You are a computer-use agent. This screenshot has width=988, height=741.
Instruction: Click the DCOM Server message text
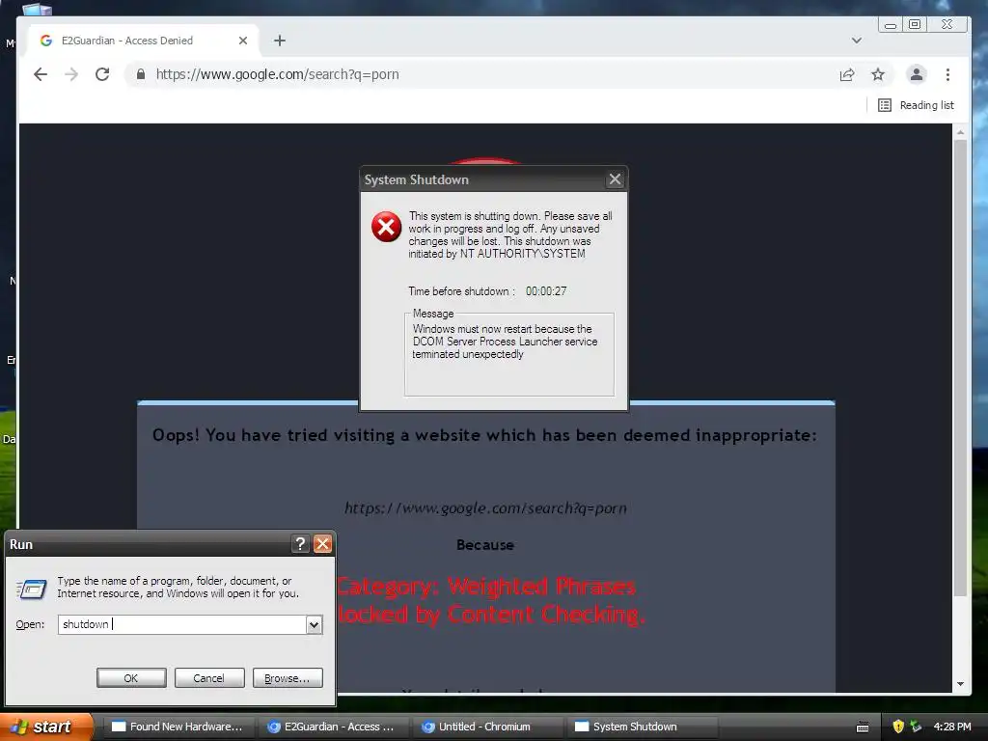coord(505,342)
